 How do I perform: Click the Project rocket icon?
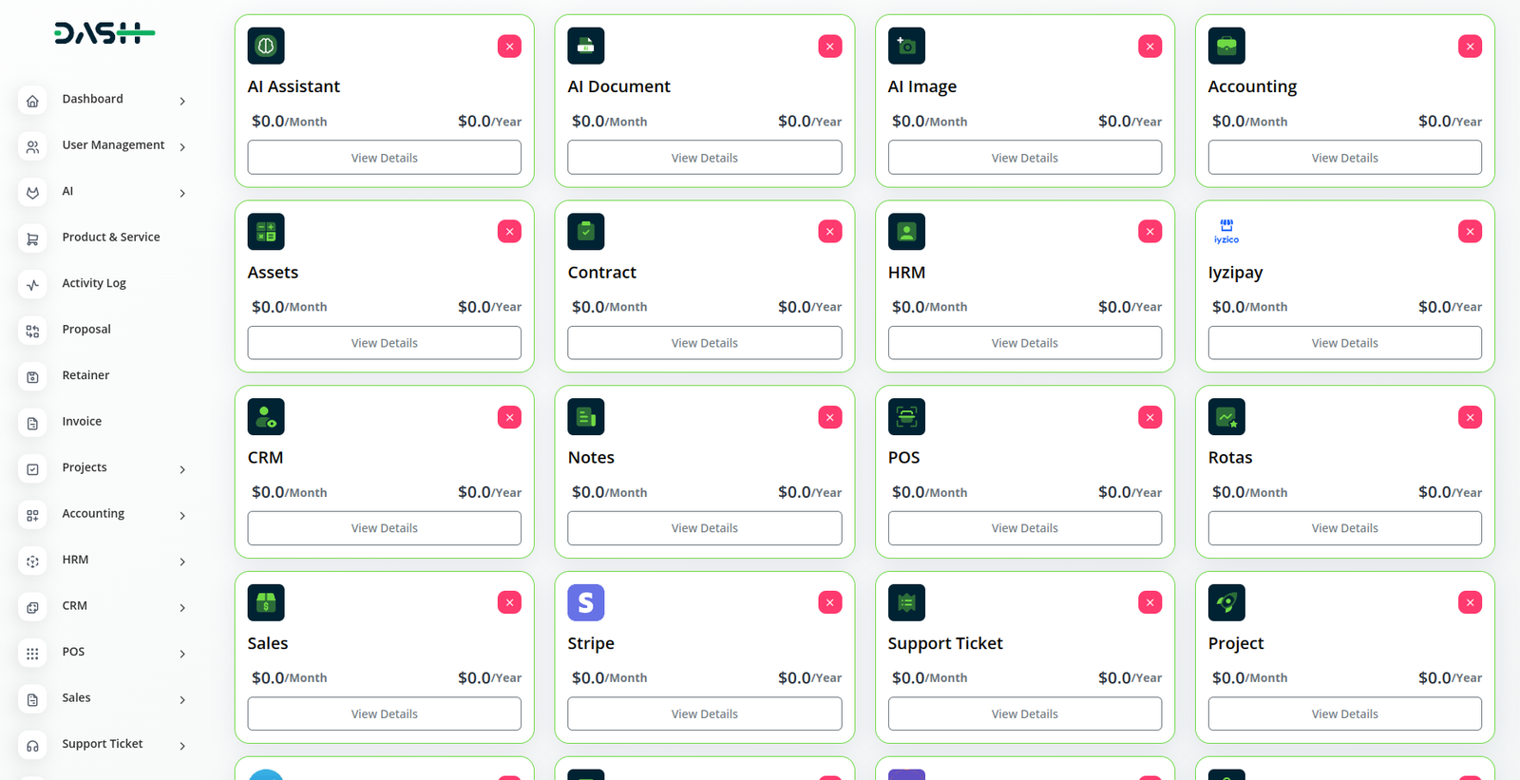pos(1226,602)
